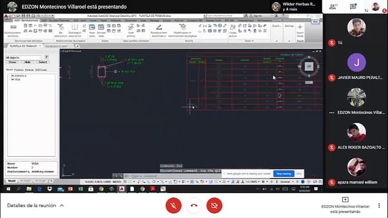Open the Reinforcement elevation tool
Viewport: 388px width, 218px height.
pyautogui.click(x=13, y=31)
